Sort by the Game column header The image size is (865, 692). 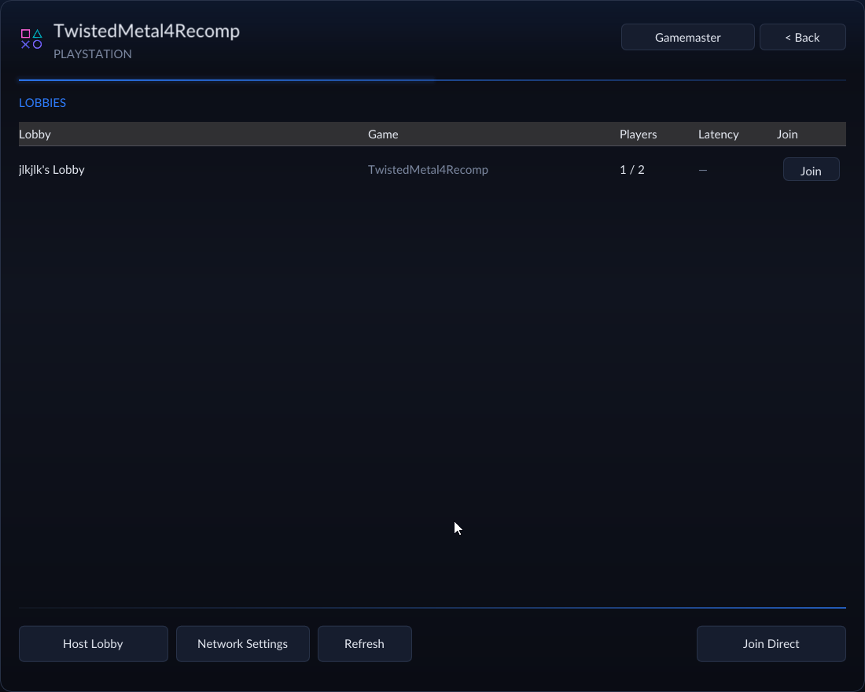[x=383, y=134]
